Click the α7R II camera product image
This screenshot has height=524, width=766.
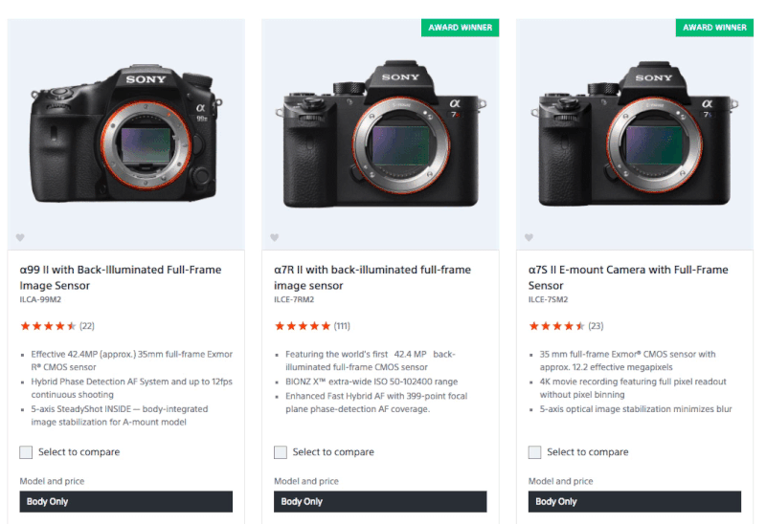pos(380,134)
